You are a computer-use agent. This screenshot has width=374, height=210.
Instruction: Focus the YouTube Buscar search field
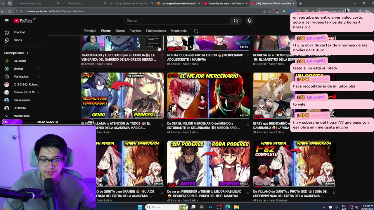click(177, 21)
